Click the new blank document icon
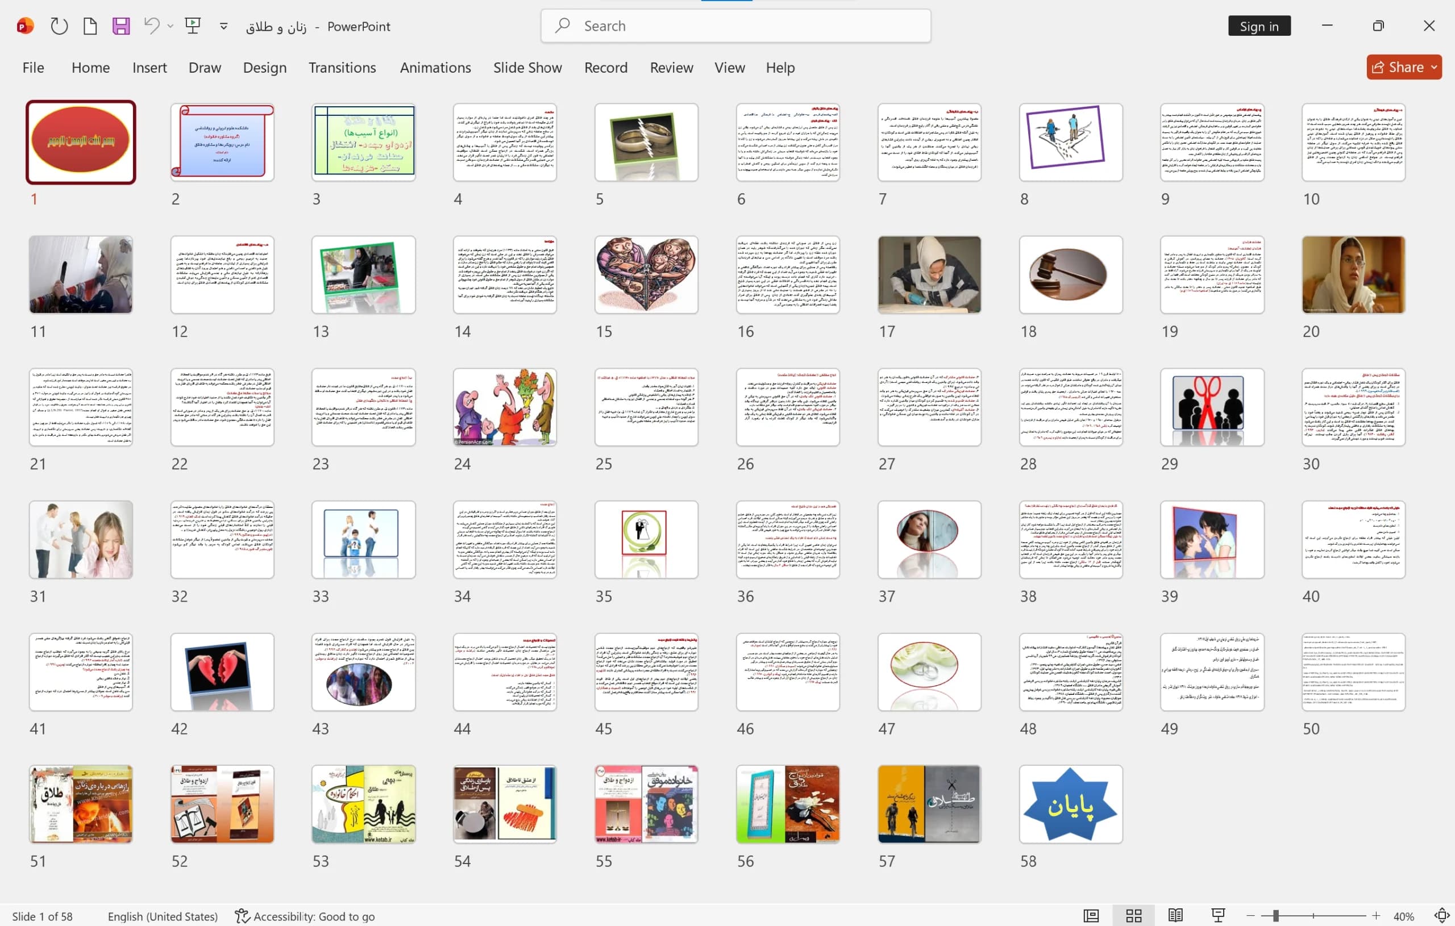The height and width of the screenshot is (926, 1455). (x=90, y=26)
